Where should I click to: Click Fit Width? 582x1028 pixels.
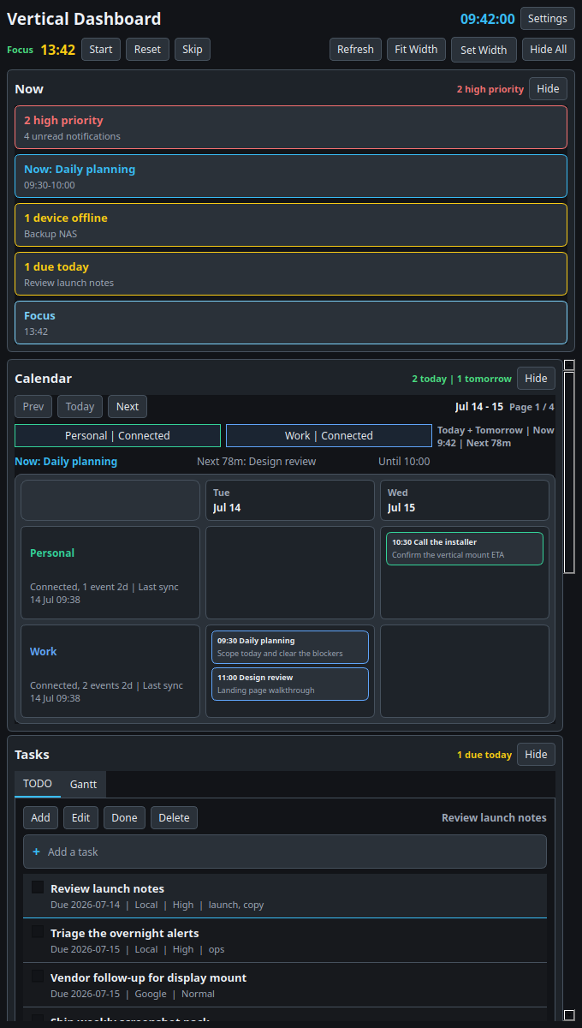(x=416, y=50)
